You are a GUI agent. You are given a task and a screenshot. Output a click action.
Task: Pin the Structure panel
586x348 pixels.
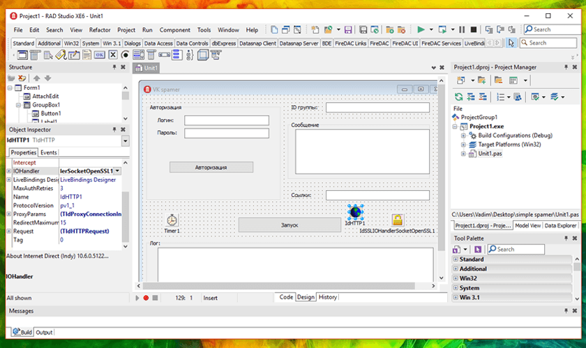point(114,67)
